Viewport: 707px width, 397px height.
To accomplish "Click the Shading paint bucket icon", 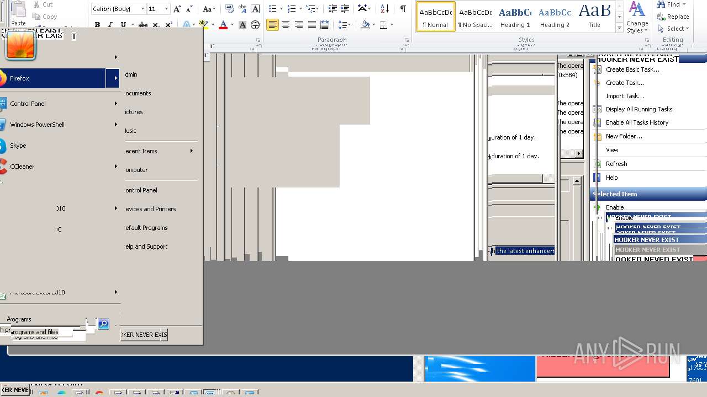I will click(x=365, y=25).
